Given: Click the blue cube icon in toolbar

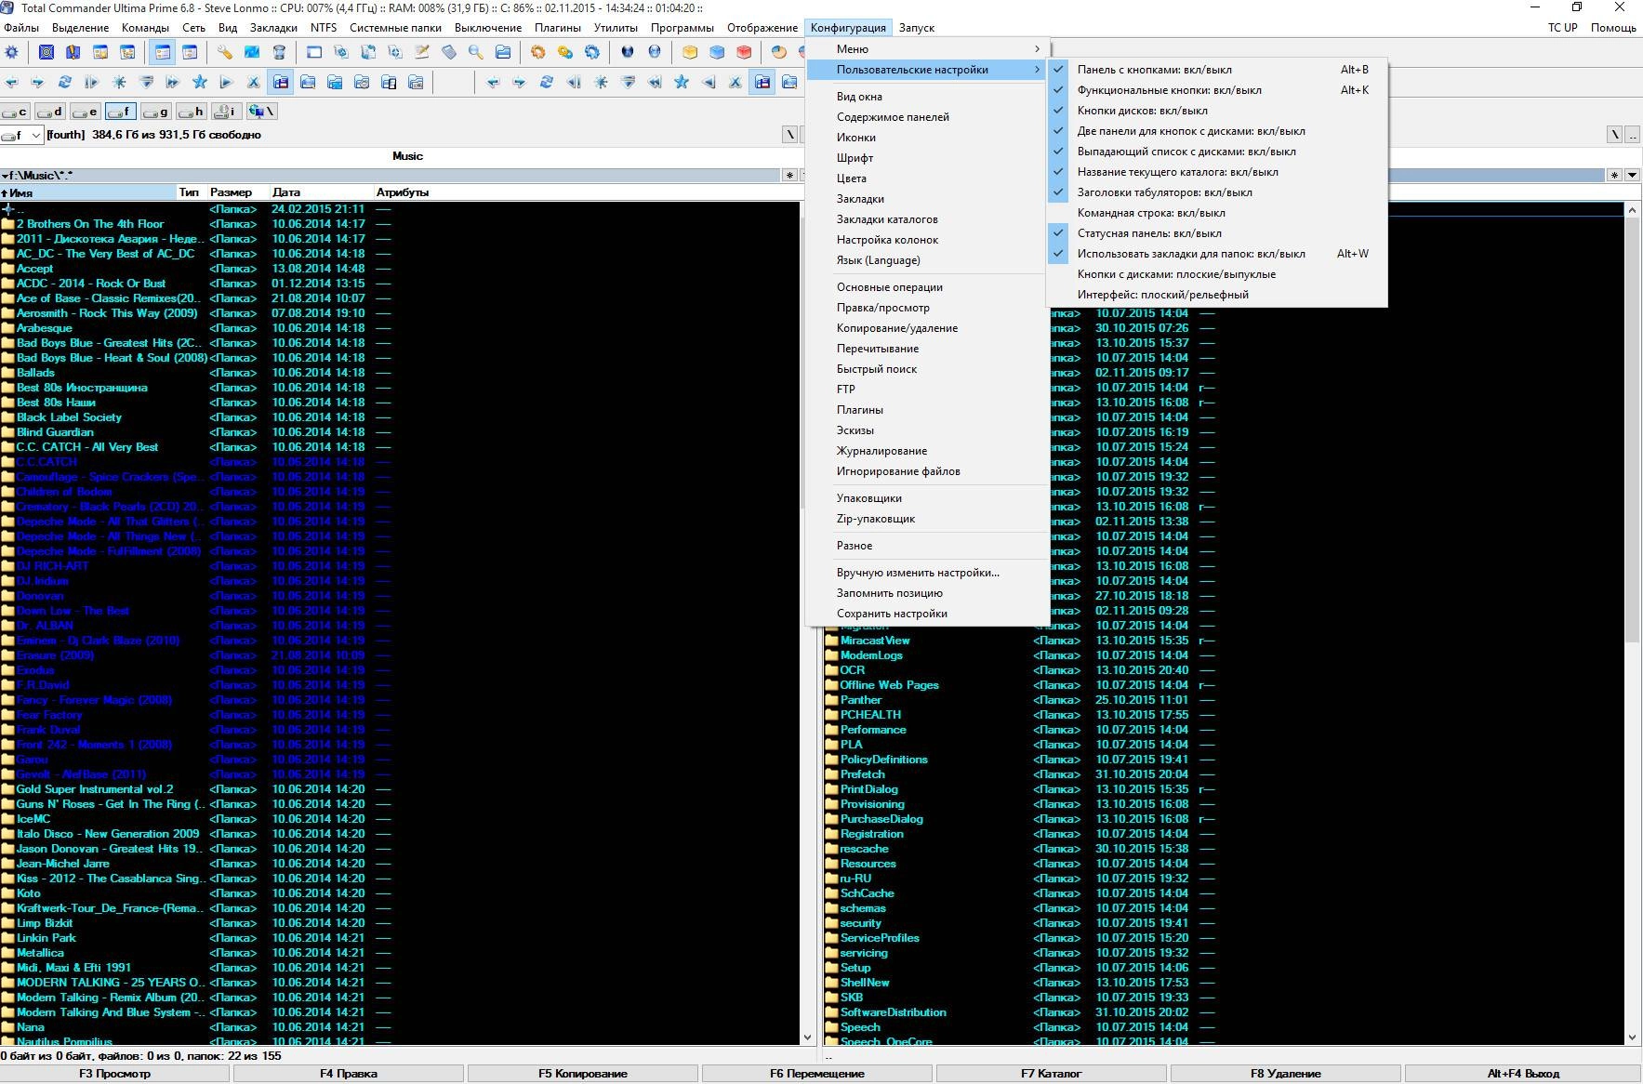Looking at the screenshot, I should [x=717, y=52].
